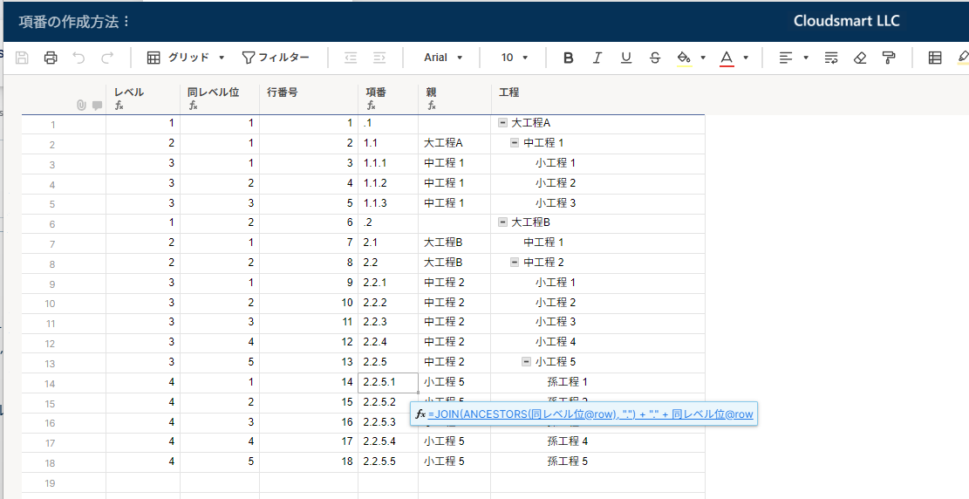Select the レベル column header

(143, 98)
